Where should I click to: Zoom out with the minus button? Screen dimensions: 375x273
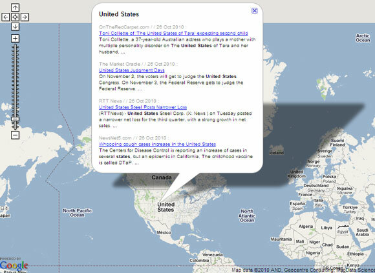coord(15,136)
